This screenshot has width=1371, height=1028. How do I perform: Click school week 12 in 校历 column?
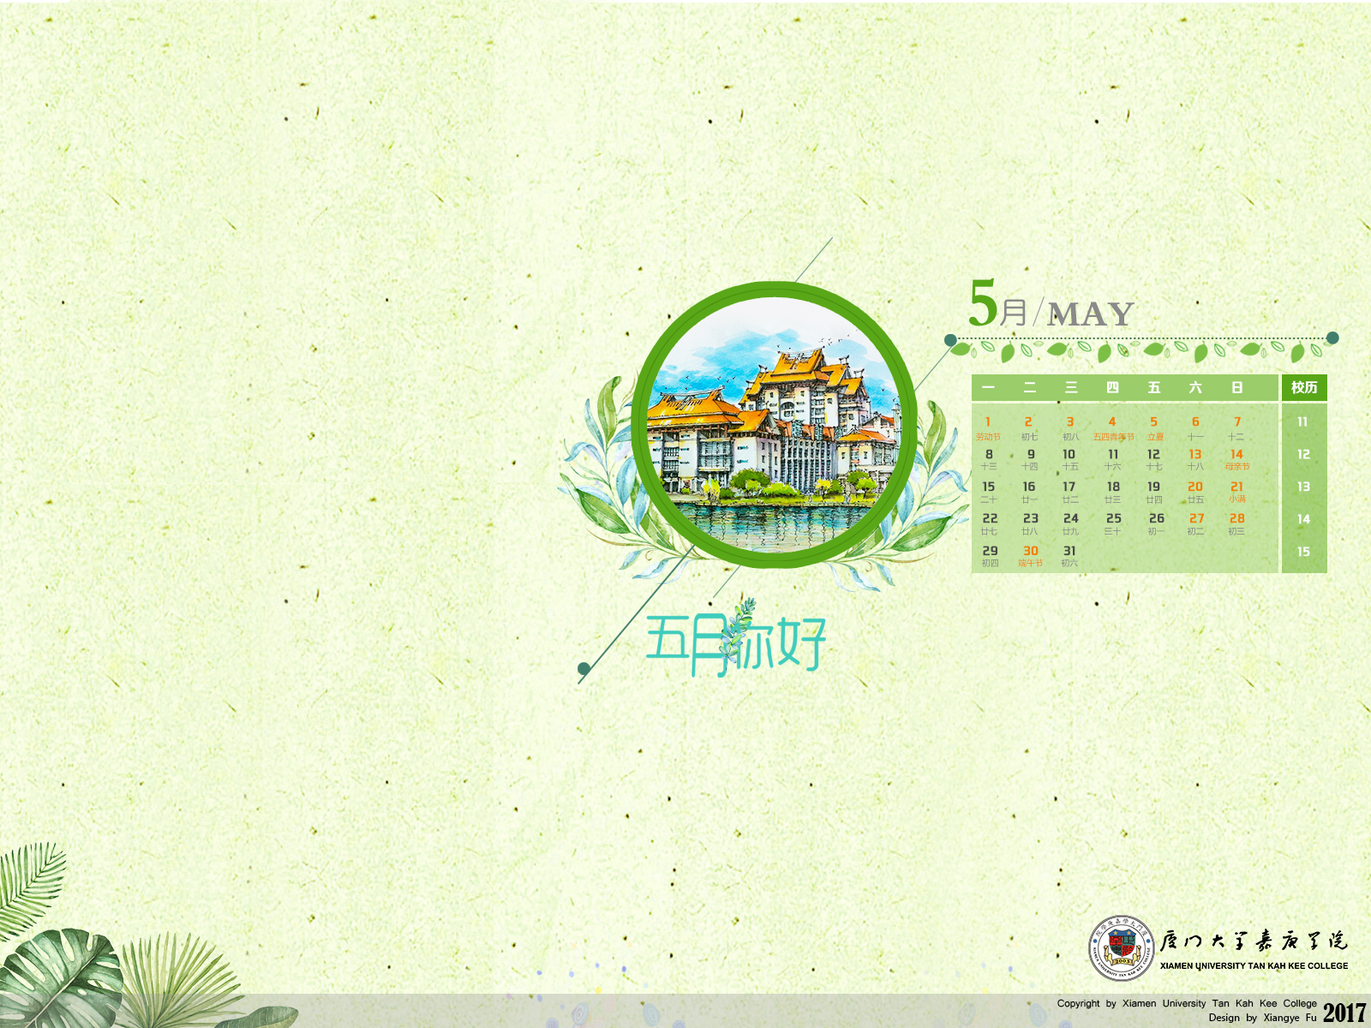pyautogui.click(x=1303, y=455)
